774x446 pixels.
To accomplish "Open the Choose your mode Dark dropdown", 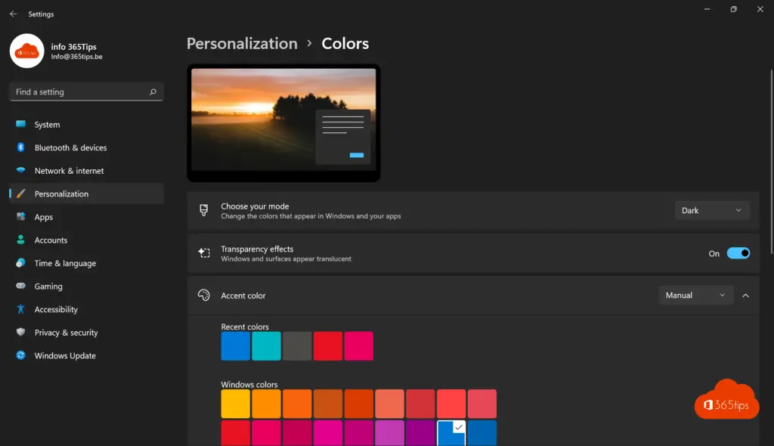I will [712, 210].
